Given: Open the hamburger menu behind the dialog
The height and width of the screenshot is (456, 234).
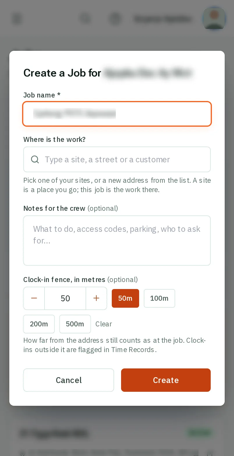Looking at the screenshot, I should [x=17, y=19].
